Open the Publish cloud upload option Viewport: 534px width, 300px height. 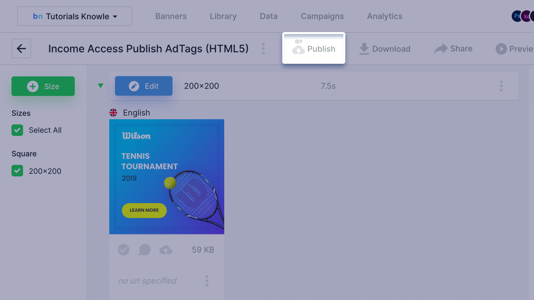[314, 49]
